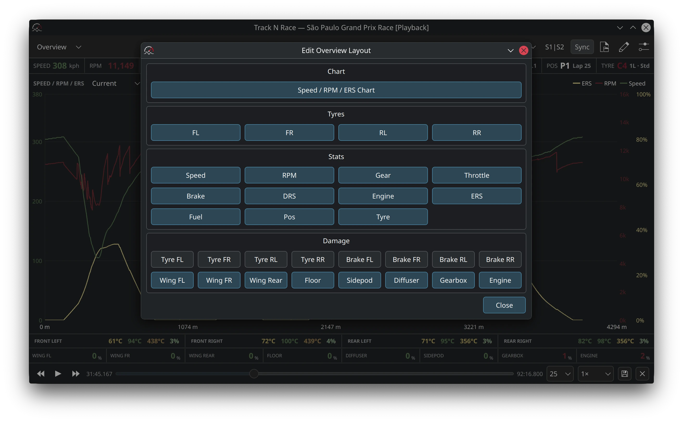Disable the Wing Rear damage widget

point(265,280)
